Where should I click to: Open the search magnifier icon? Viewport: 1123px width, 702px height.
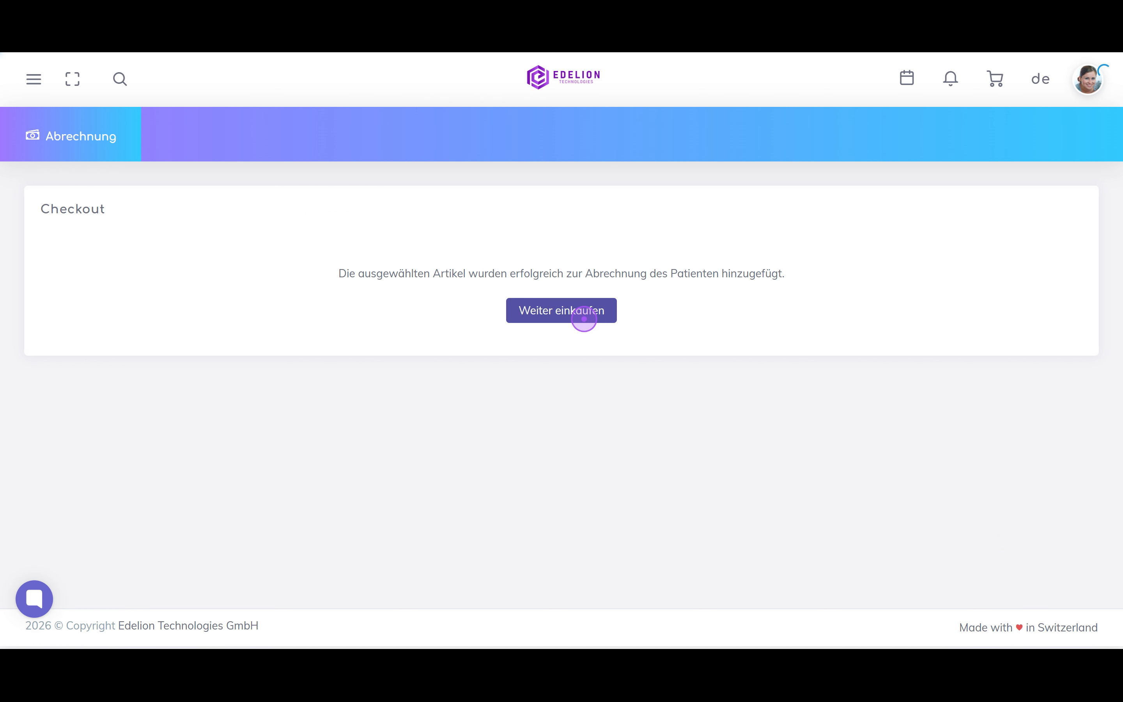coord(120,79)
